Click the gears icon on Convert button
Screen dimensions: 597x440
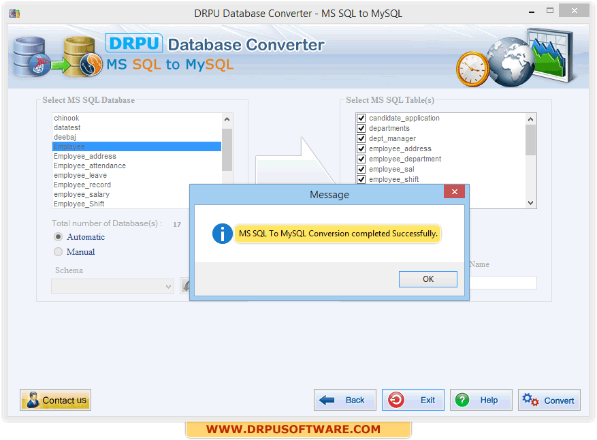[x=530, y=400]
